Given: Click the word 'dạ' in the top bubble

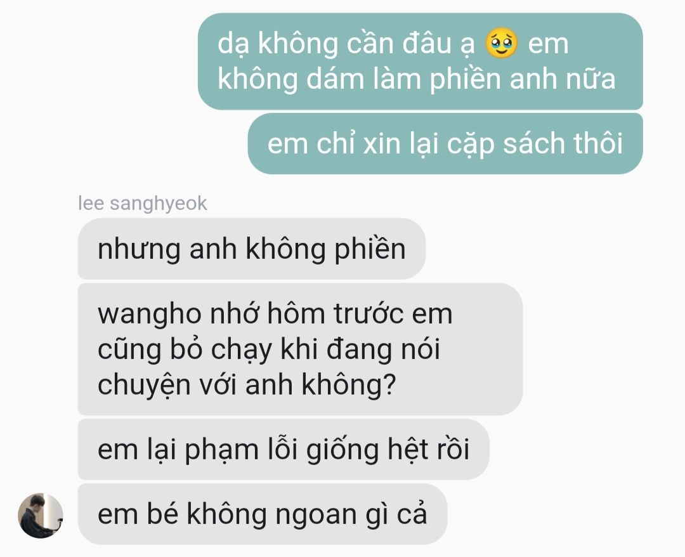Looking at the screenshot, I should coord(233,44).
